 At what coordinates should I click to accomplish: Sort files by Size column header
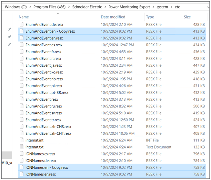coord(187,17)
